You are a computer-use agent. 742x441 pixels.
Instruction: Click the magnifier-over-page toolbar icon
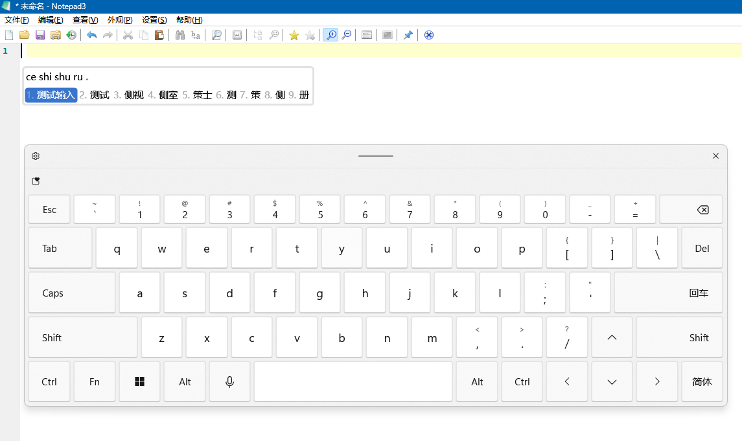point(216,35)
